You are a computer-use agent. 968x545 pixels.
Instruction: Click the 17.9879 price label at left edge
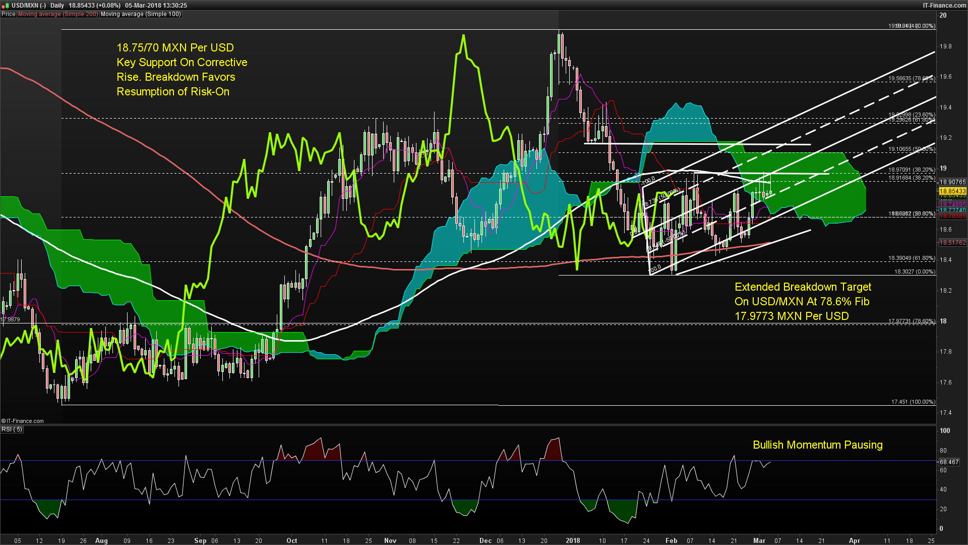[11, 320]
